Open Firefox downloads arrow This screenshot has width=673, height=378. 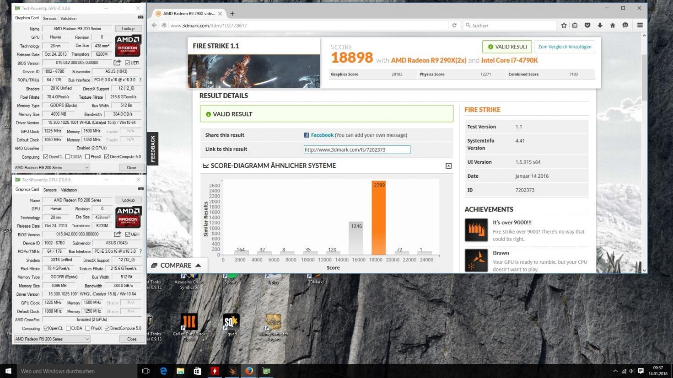[600, 26]
